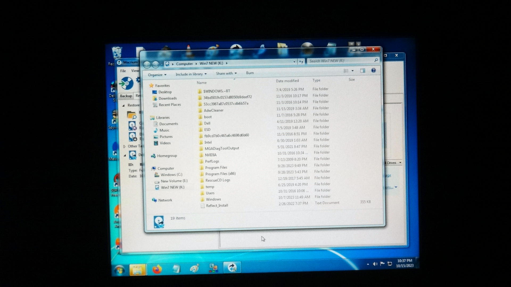The width and height of the screenshot is (511, 287).
Task: Select the $WINDOWS.~BT folder icon
Action: (x=200, y=91)
